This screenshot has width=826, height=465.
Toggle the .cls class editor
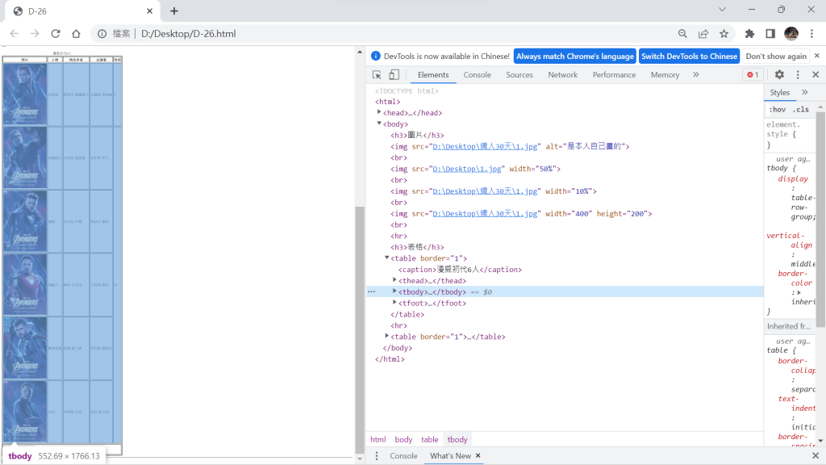tap(801, 110)
